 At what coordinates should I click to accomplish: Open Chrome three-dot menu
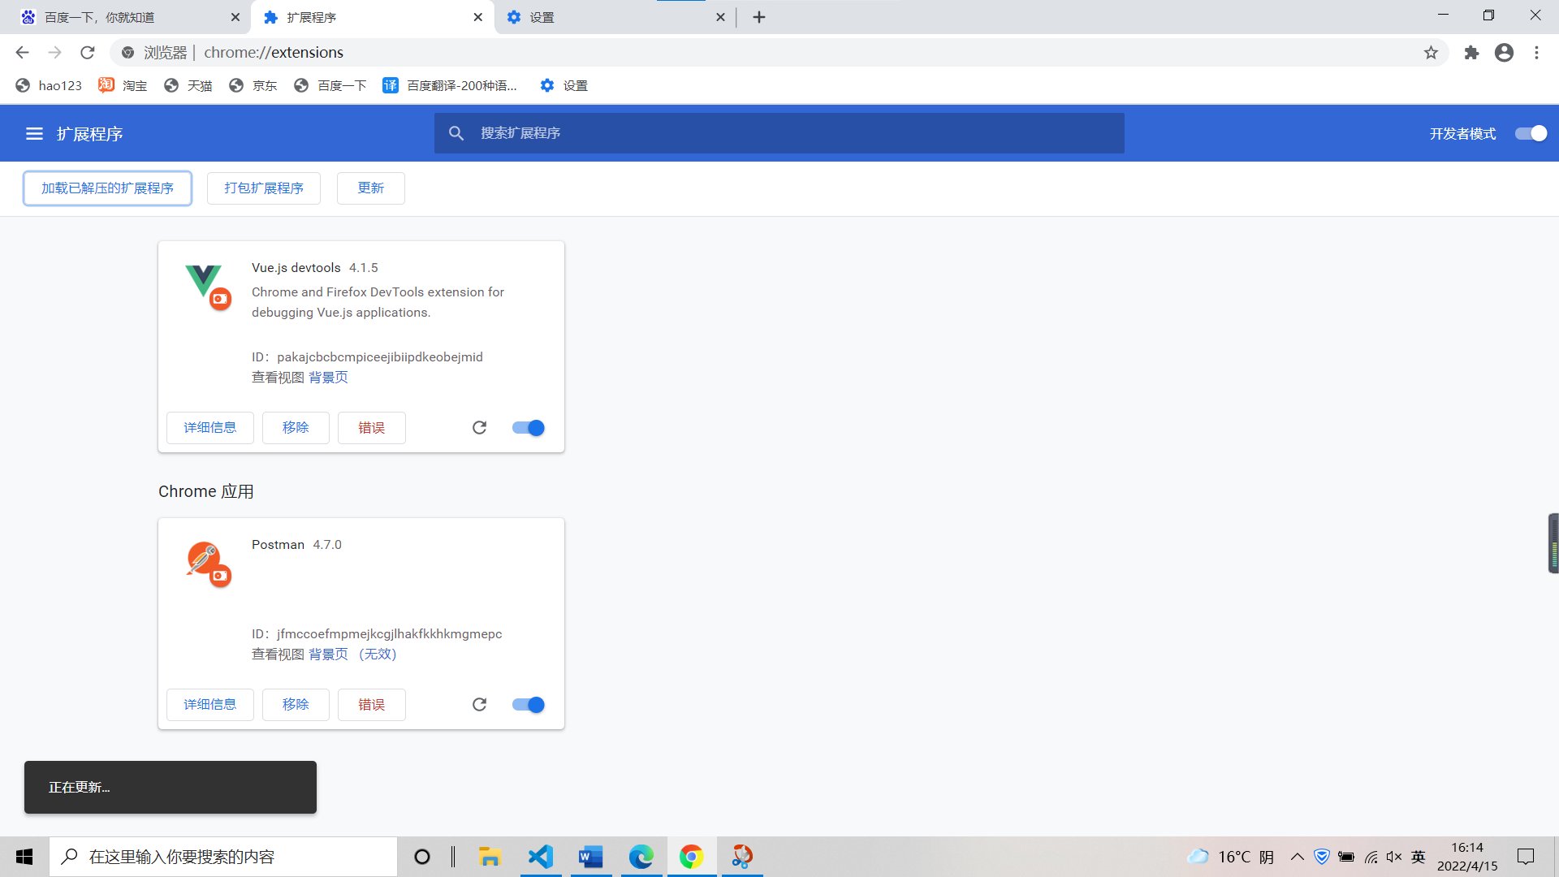pos(1536,53)
